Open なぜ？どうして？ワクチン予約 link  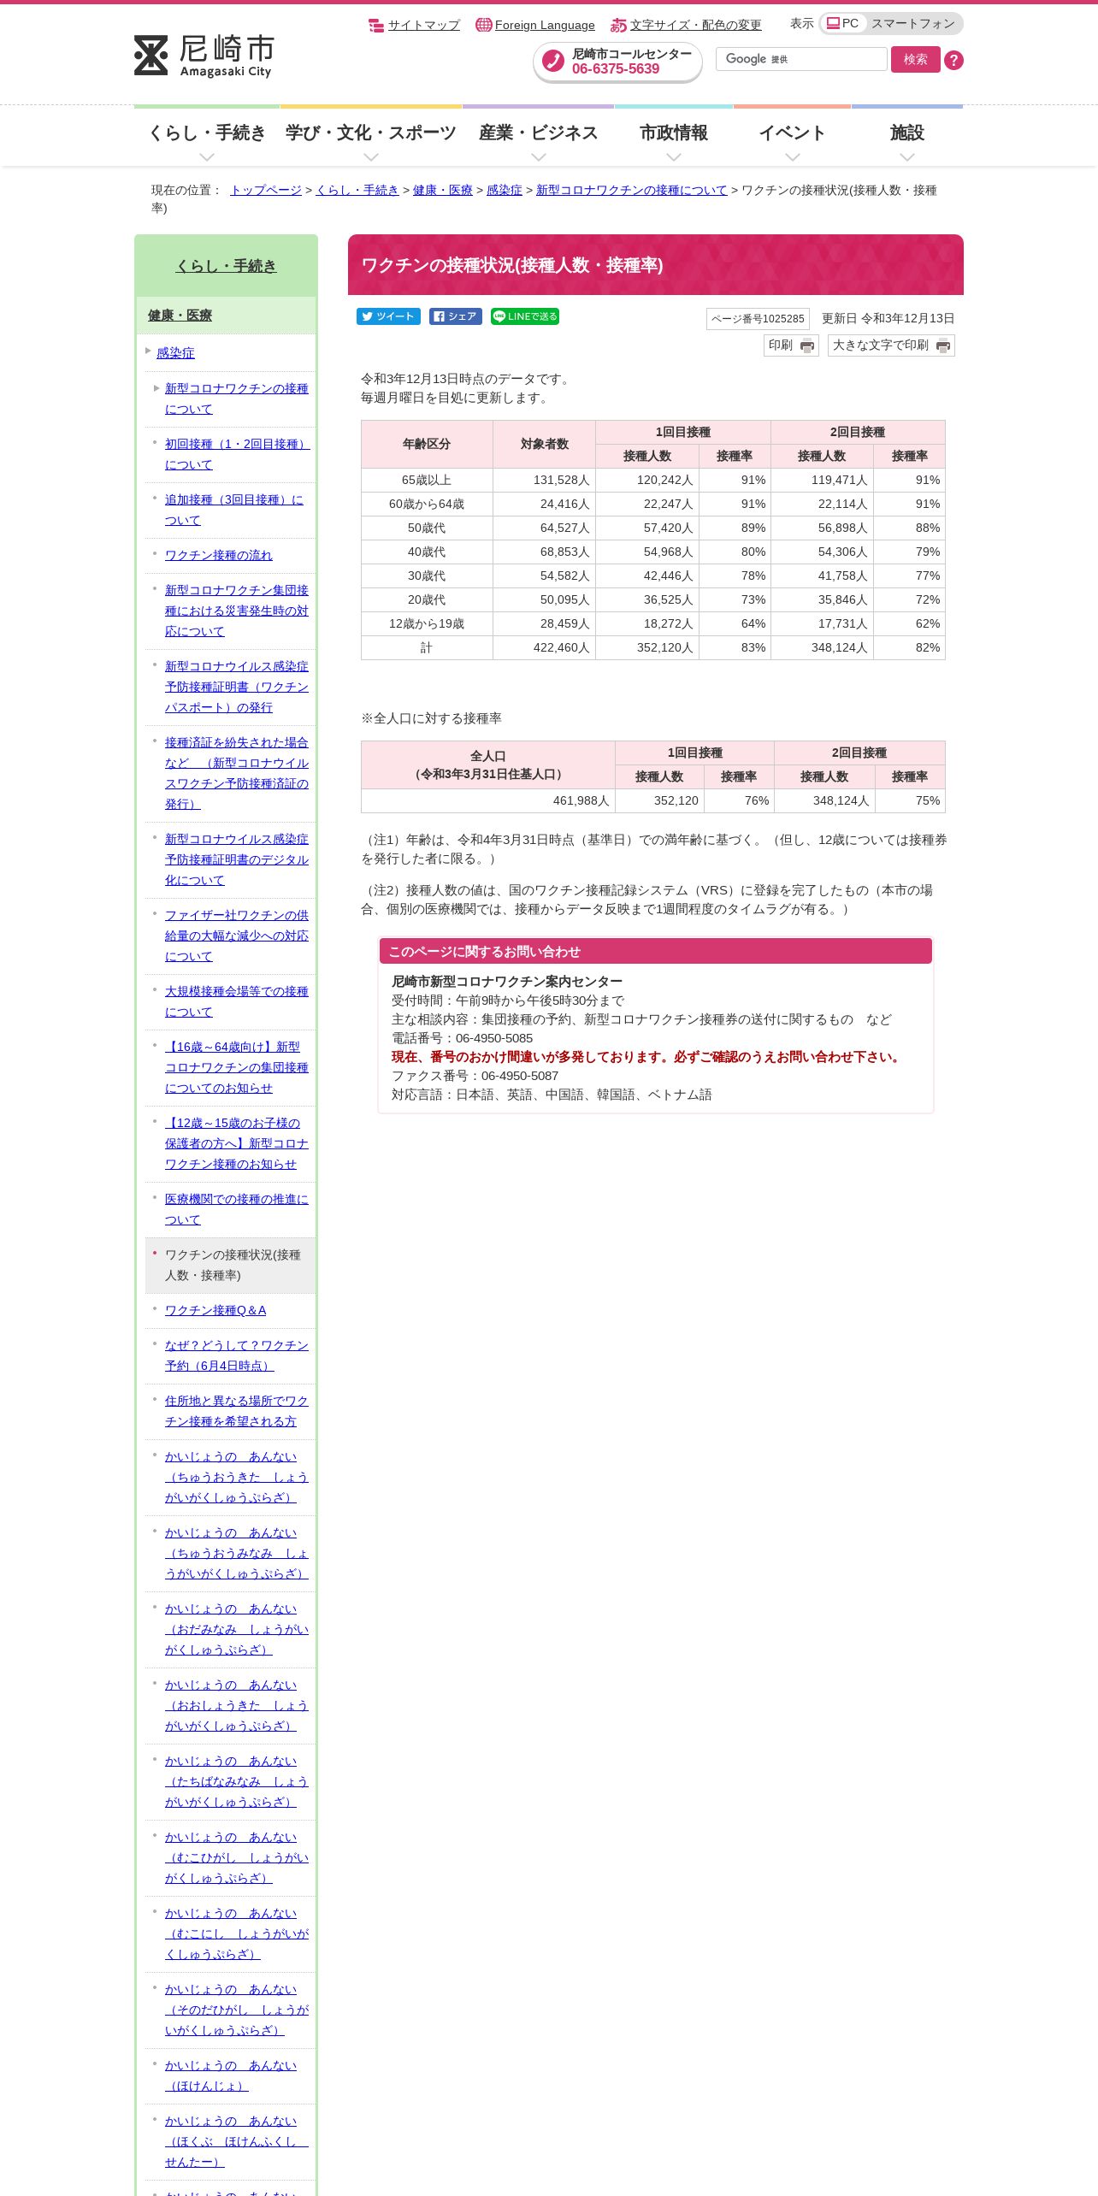click(x=236, y=1355)
